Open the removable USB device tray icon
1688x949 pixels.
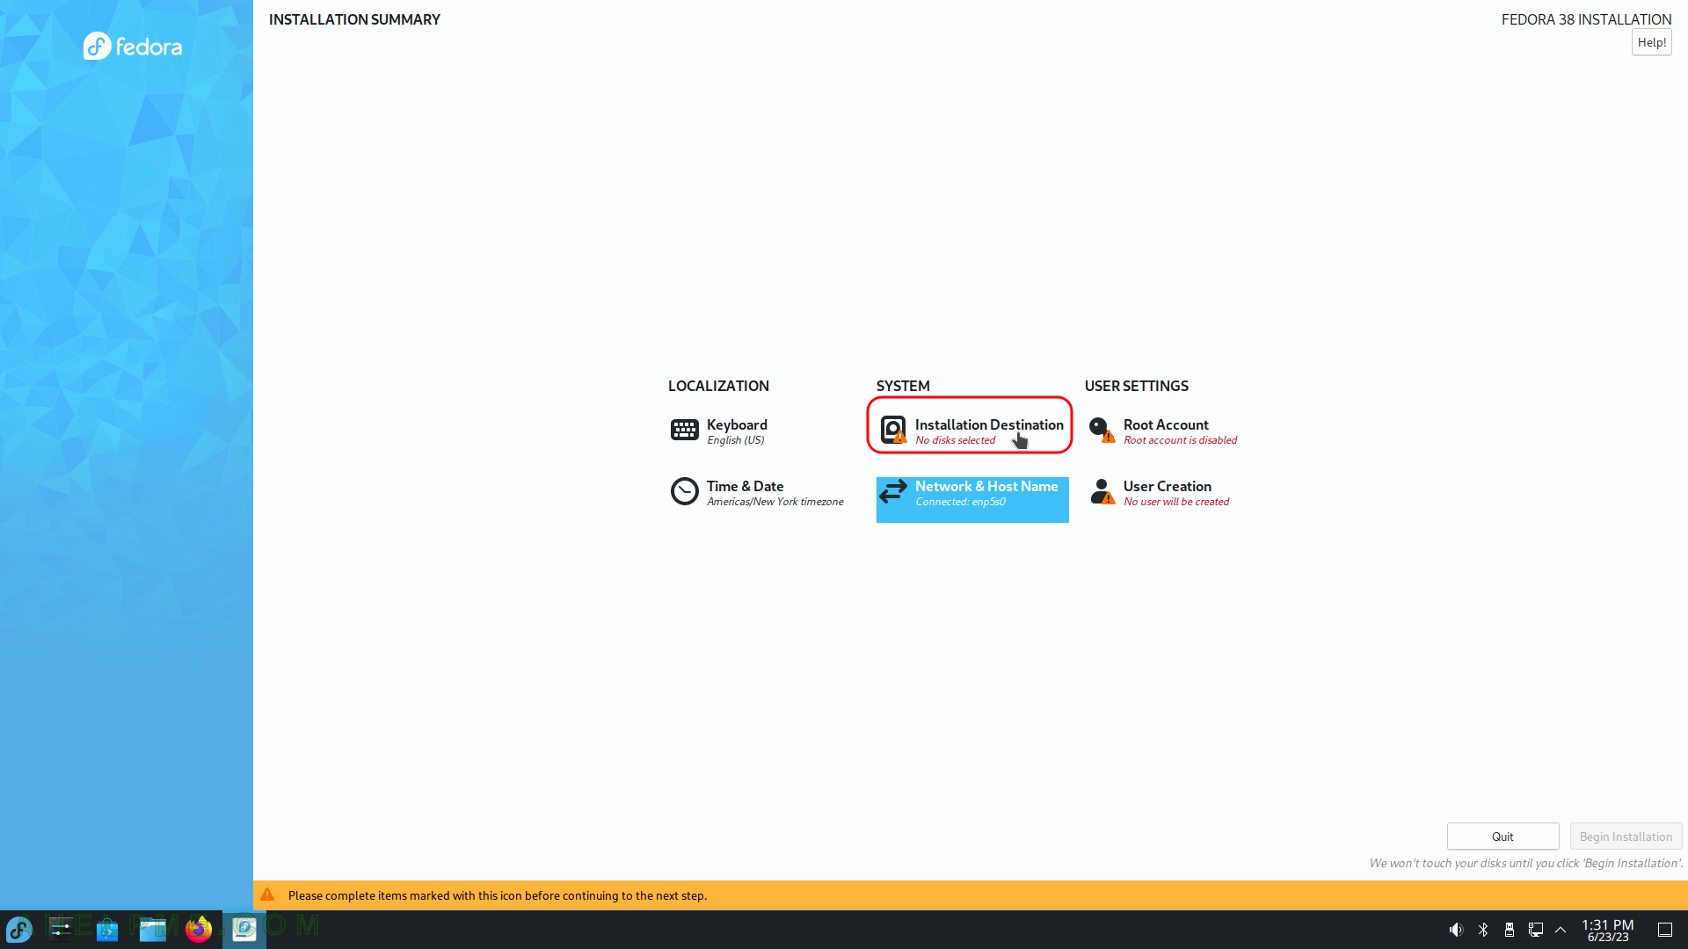tap(1510, 930)
